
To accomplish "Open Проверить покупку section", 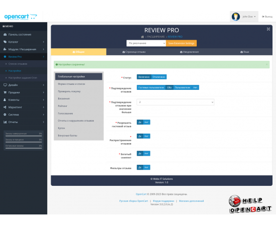I will pos(79,91).
